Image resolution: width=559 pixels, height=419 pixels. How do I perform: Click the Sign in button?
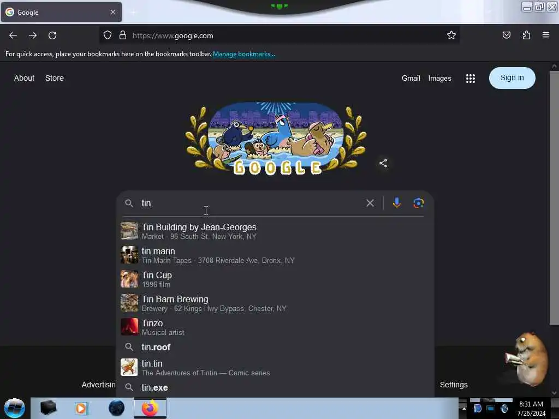point(512,77)
